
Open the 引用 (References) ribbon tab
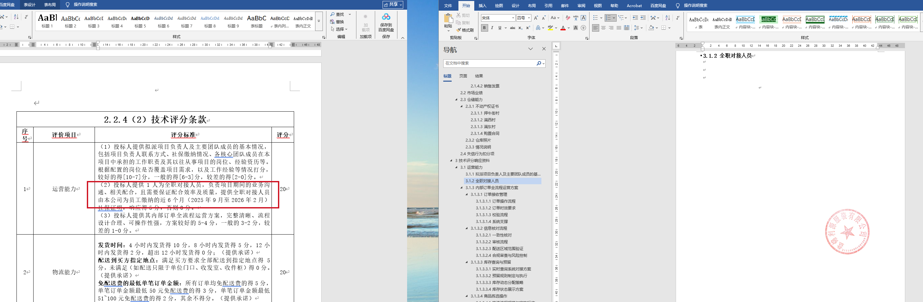tap(548, 6)
